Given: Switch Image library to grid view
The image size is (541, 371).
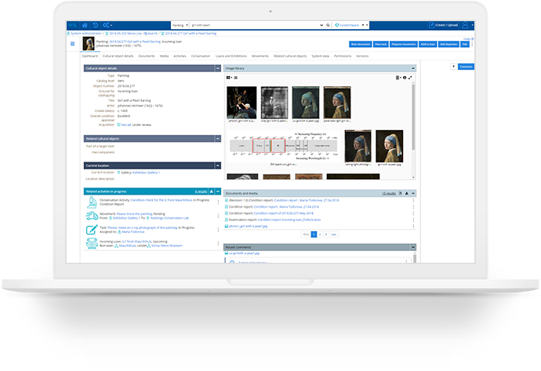Looking at the screenshot, I should click(x=229, y=78).
